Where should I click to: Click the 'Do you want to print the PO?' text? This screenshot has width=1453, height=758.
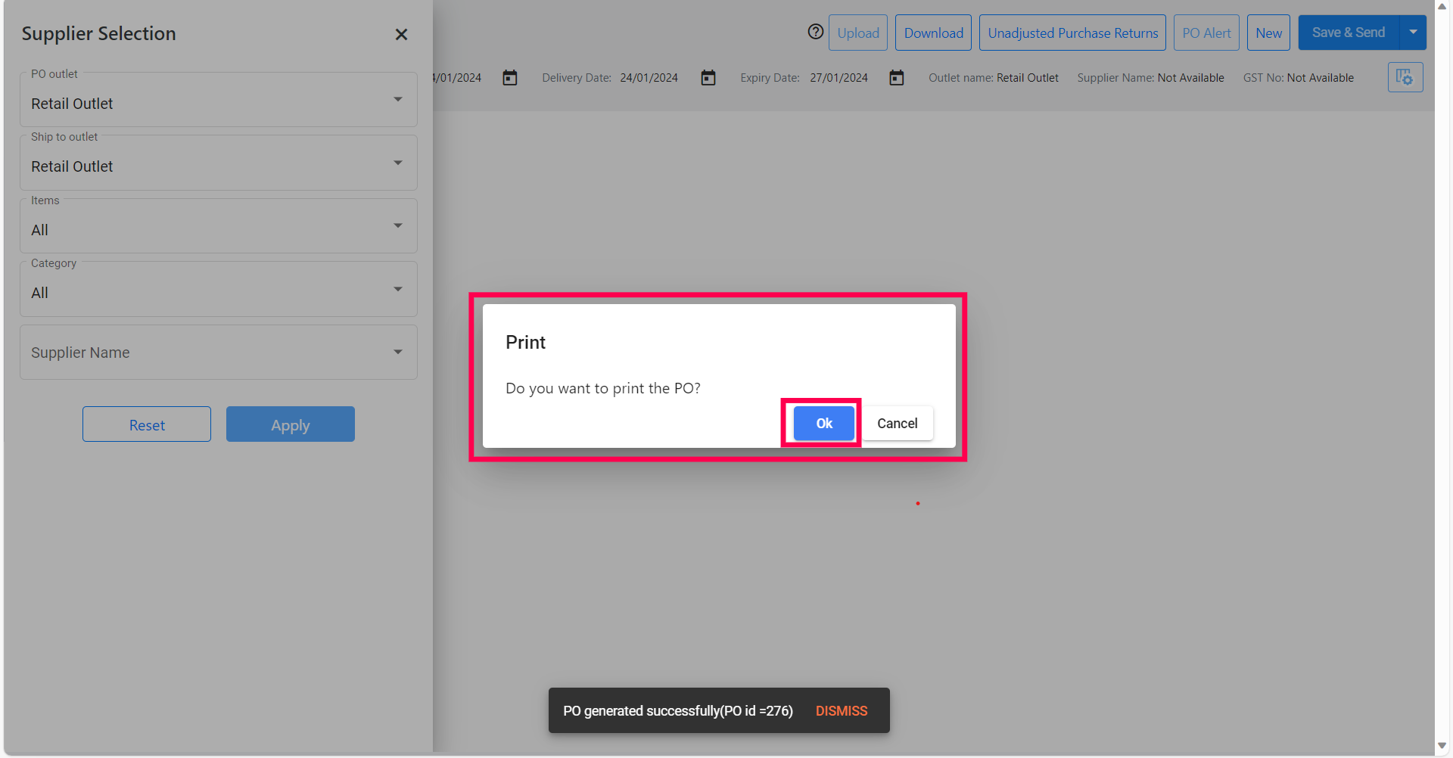click(603, 388)
